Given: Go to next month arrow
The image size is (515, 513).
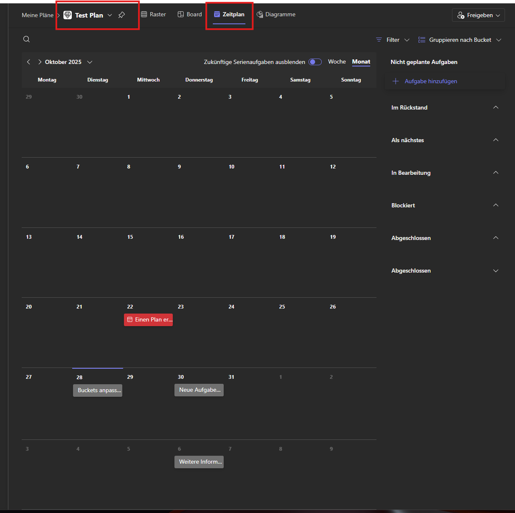Looking at the screenshot, I should (x=40, y=62).
